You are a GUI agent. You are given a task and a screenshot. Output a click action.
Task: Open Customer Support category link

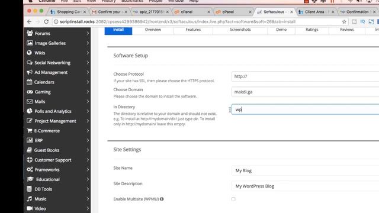coord(53,160)
